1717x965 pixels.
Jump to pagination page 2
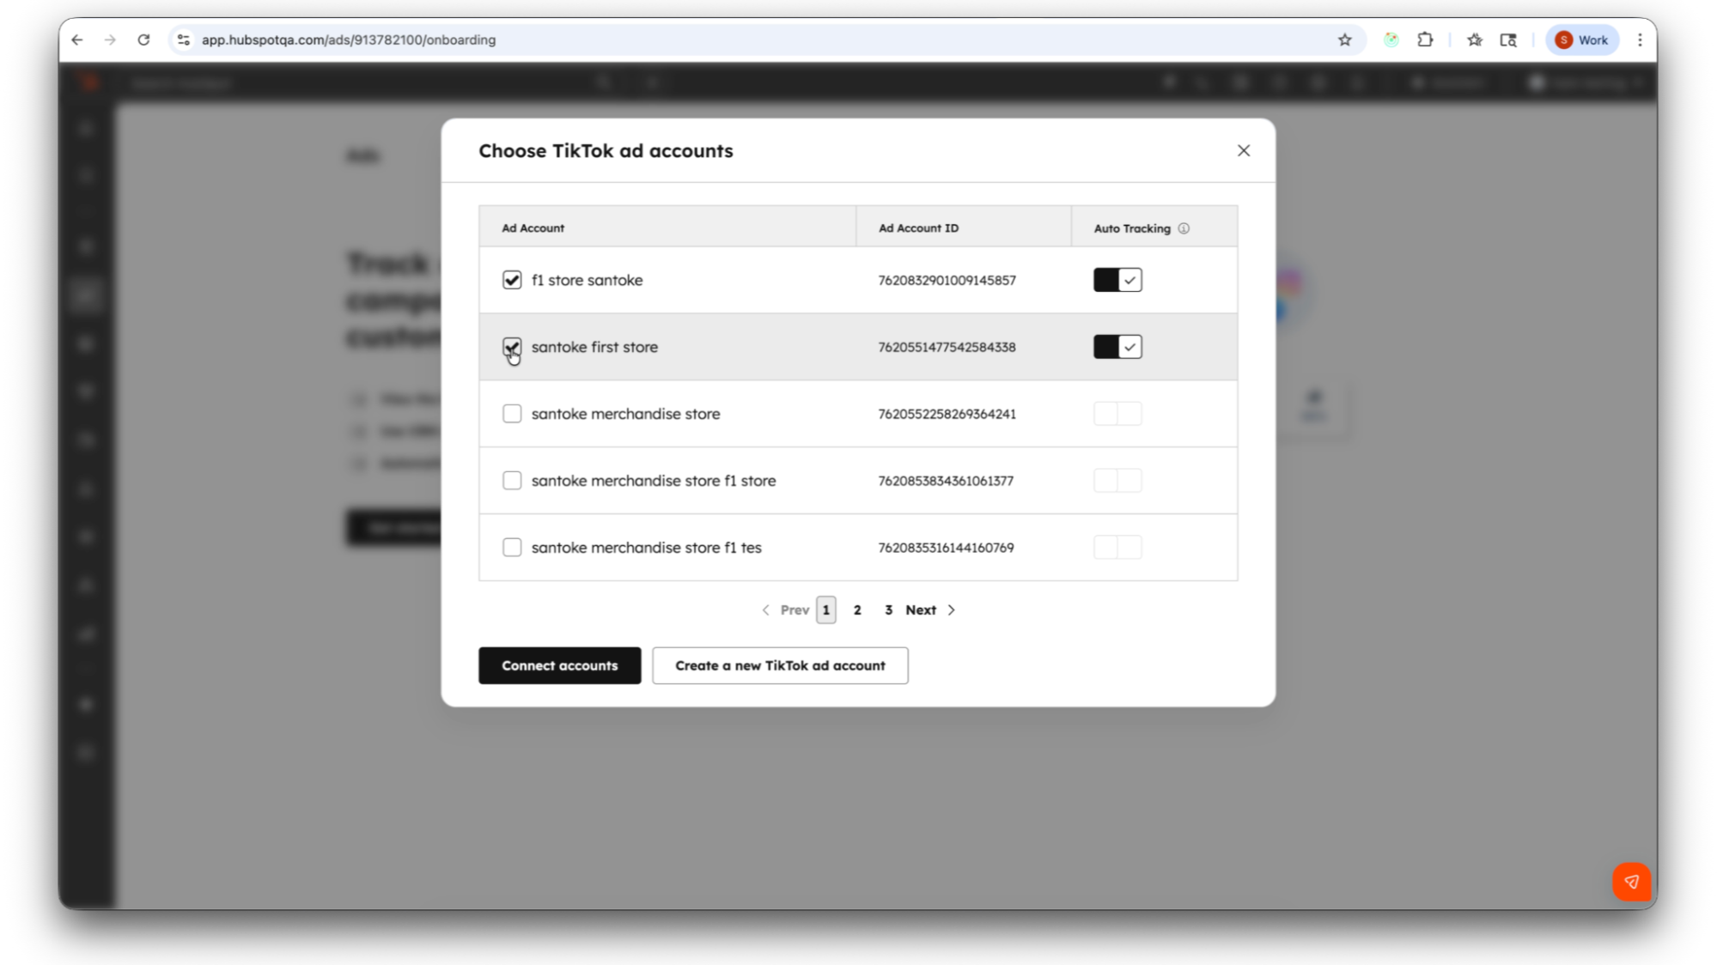857,610
